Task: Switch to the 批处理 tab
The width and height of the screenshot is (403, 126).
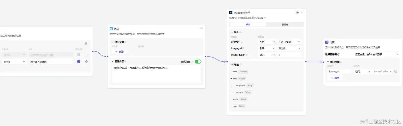Action: click(285, 24)
